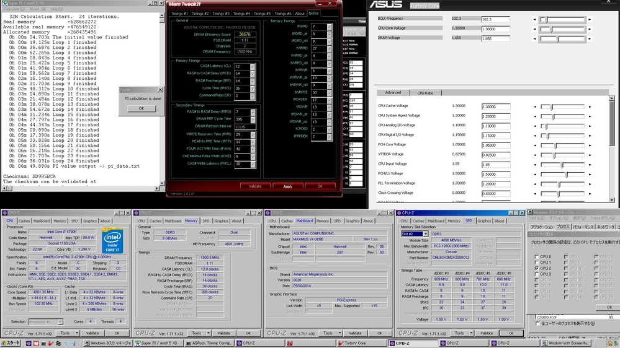
Task: Select the Wisdom-soft ScreenHunter taskbar button
Action: (566, 343)
